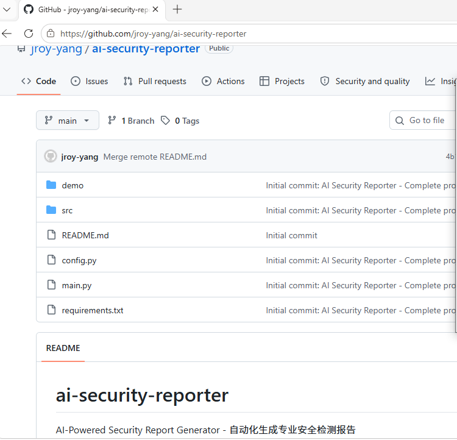The width and height of the screenshot is (457, 440).
Task: View the 0 Tags link
Action: (180, 121)
